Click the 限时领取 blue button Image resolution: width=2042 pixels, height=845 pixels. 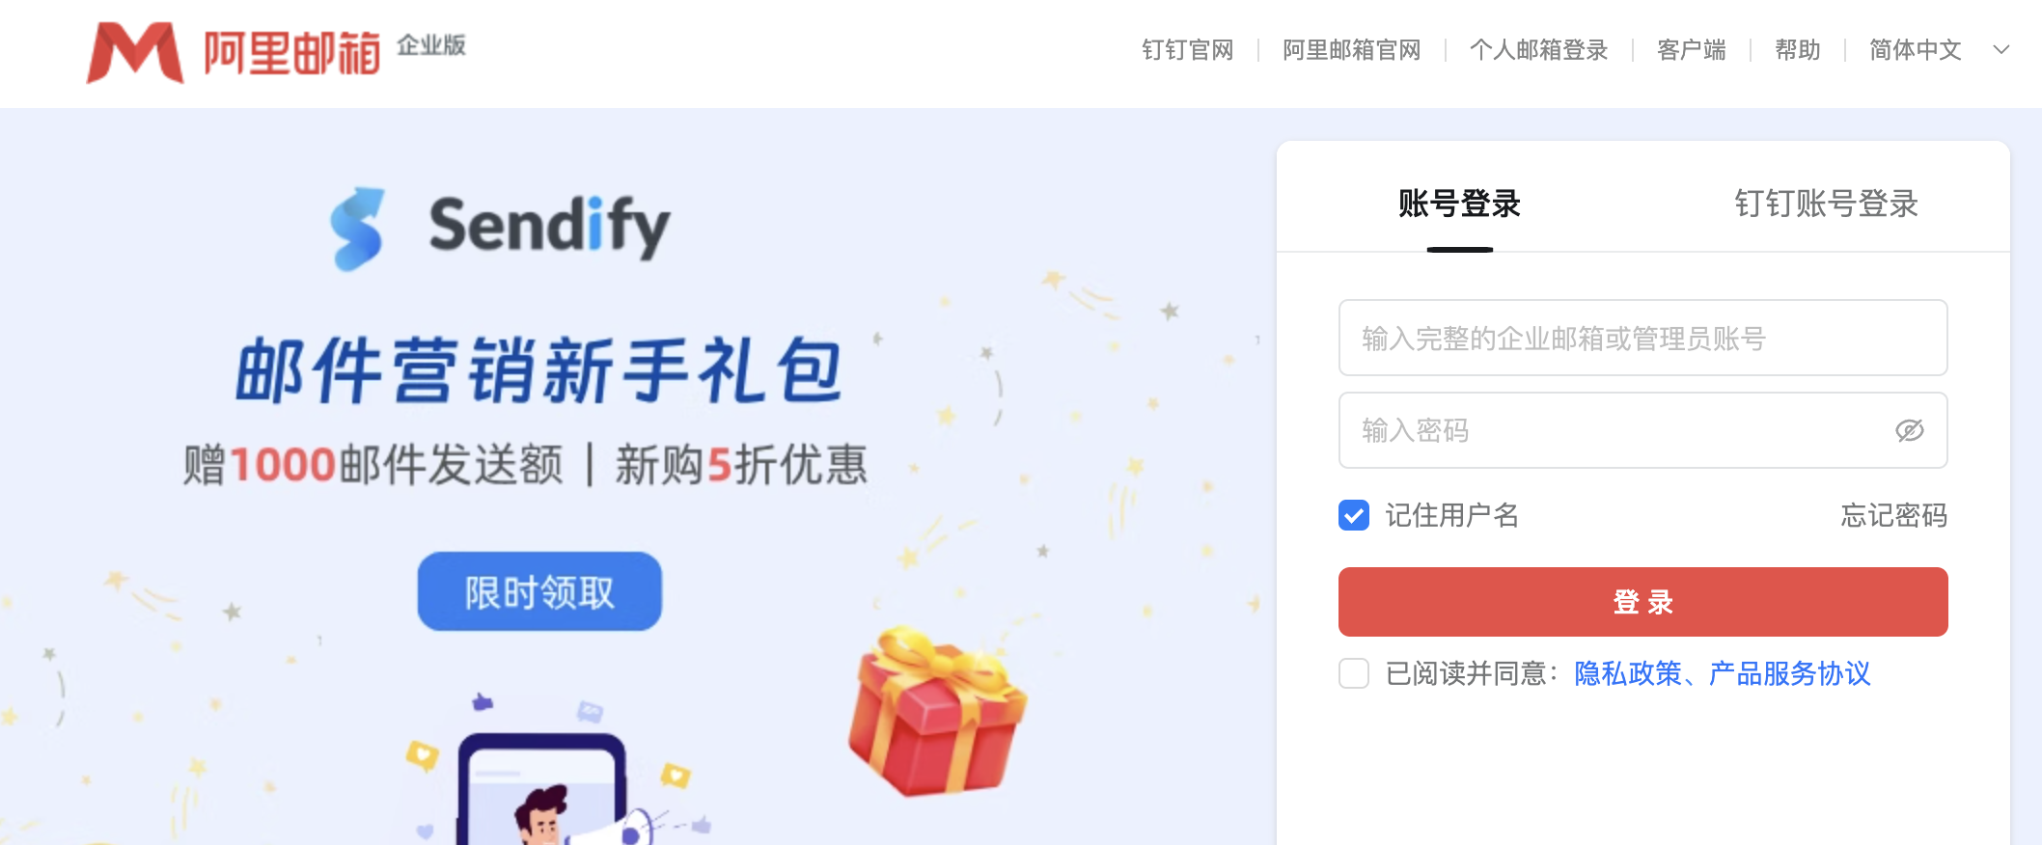539,591
